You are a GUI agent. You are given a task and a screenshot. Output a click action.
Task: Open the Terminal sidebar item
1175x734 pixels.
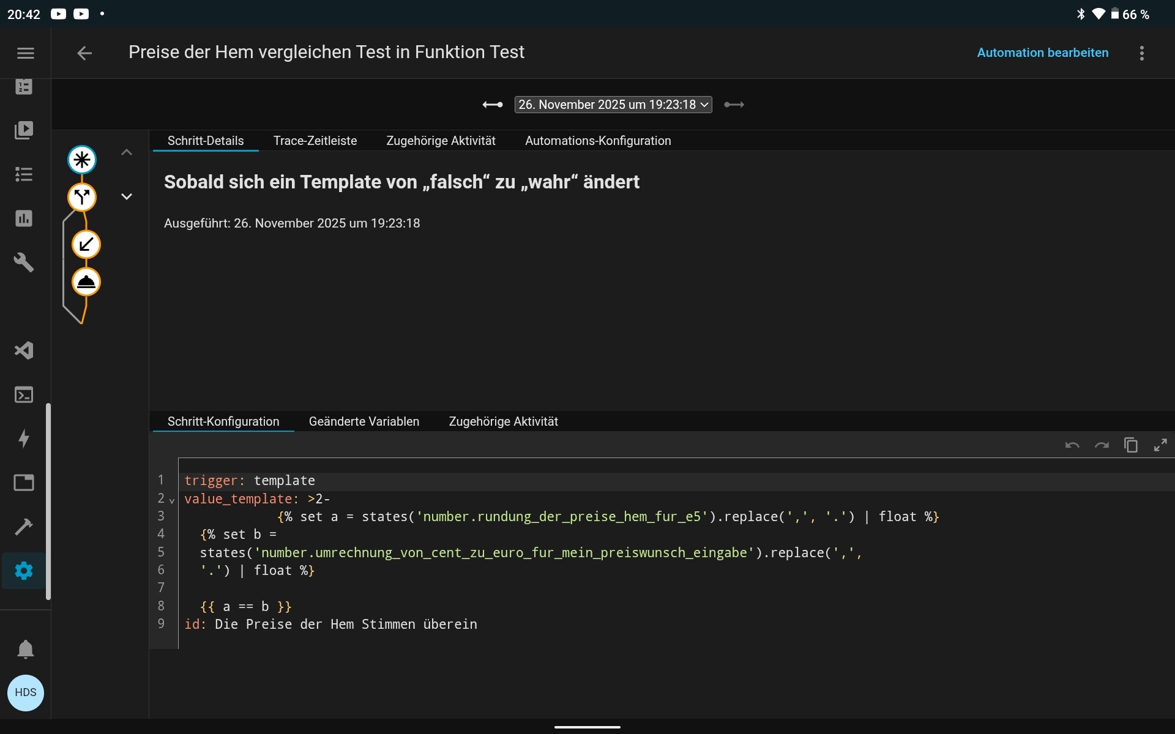[24, 395]
